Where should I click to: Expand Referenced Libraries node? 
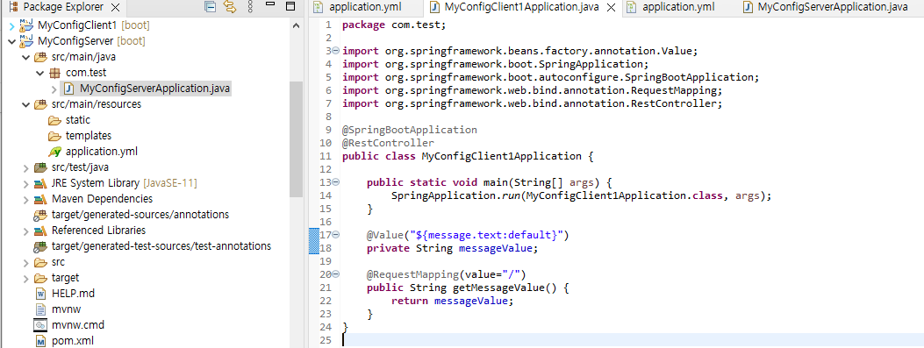[x=25, y=231]
